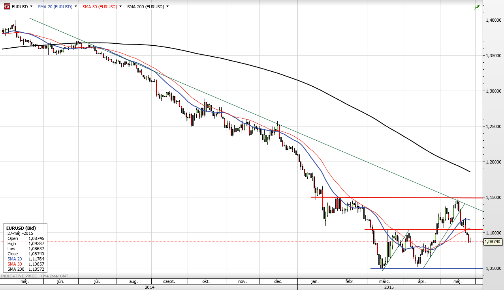This screenshot has width=504, height=290.
Task: Click the 1,10000 price axis label
Action: 494,232
